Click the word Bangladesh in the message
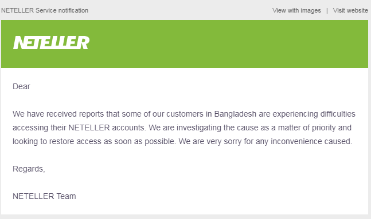Image resolution: width=371 pixels, height=219 pixels. click(x=235, y=114)
